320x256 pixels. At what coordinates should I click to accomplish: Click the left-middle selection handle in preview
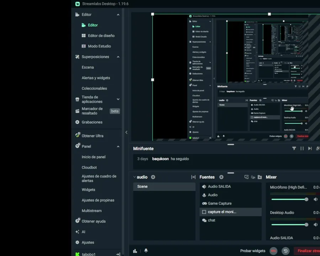[x=153, y=80]
